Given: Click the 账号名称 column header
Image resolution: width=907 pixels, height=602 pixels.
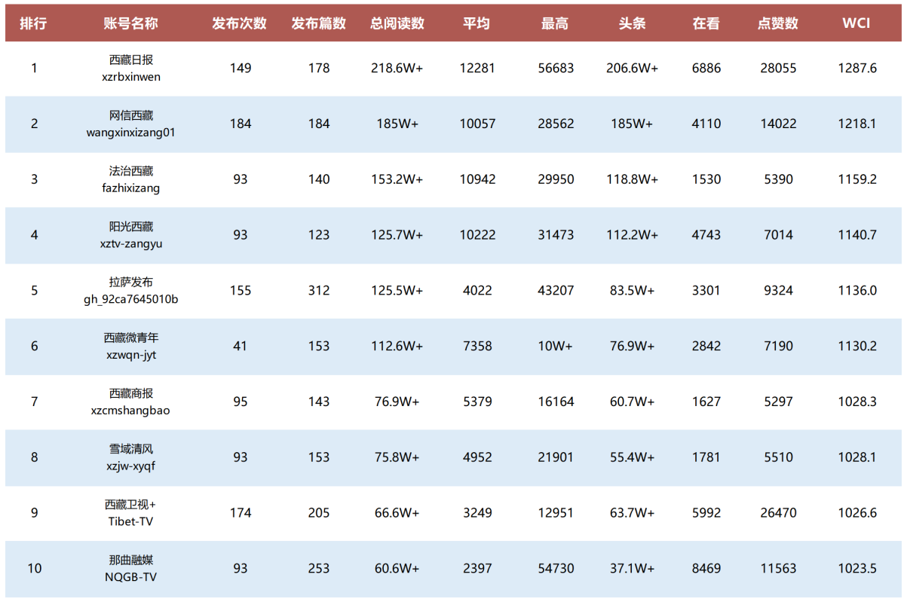Looking at the screenshot, I should 130,23.
